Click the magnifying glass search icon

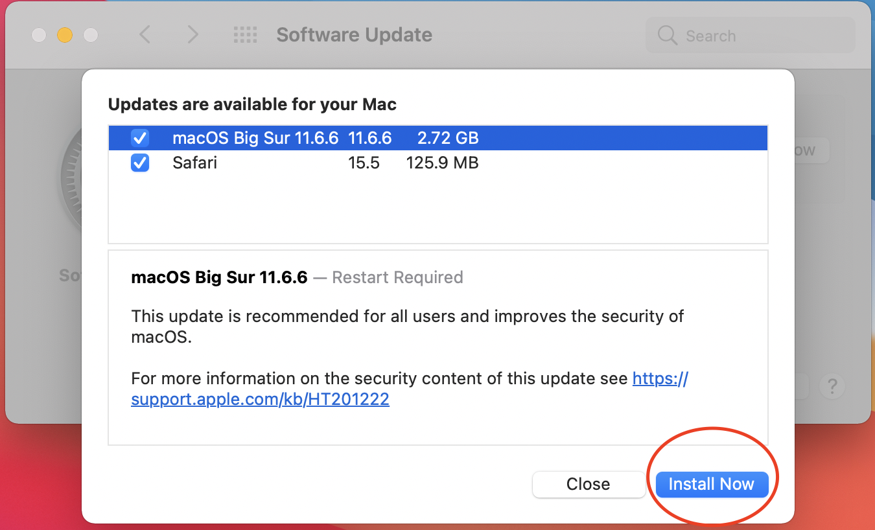tap(668, 35)
